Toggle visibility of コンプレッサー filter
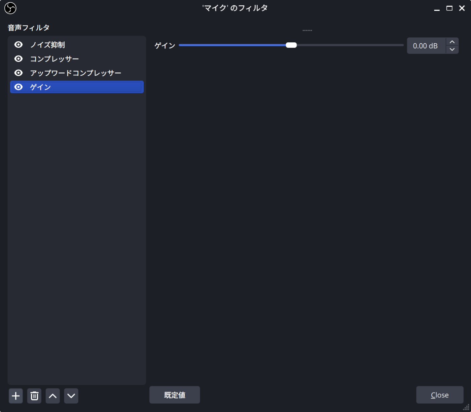 [19, 59]
